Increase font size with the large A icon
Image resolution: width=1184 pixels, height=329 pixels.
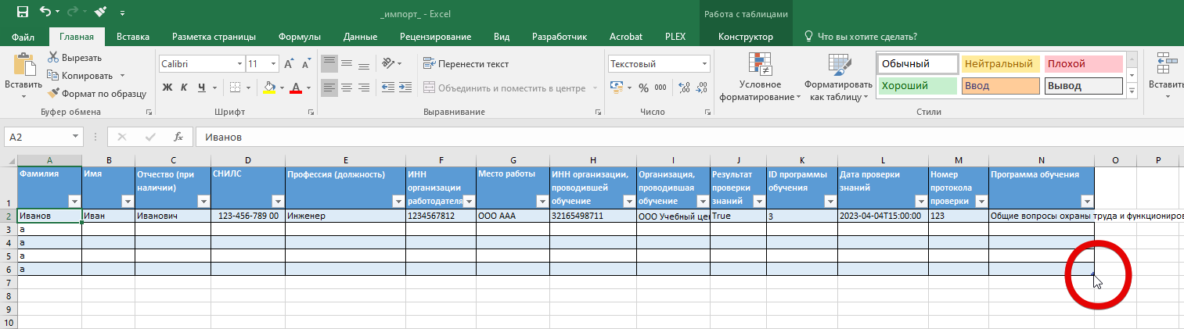[x=288, y=64]
